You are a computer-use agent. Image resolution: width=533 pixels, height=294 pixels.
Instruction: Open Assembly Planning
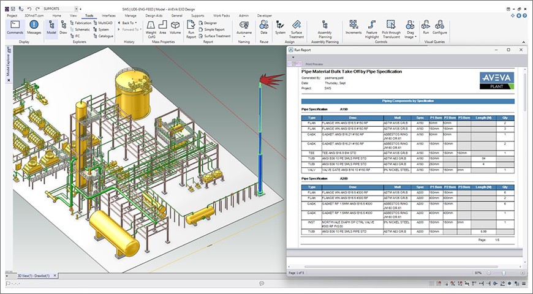(x=325, y=28)
